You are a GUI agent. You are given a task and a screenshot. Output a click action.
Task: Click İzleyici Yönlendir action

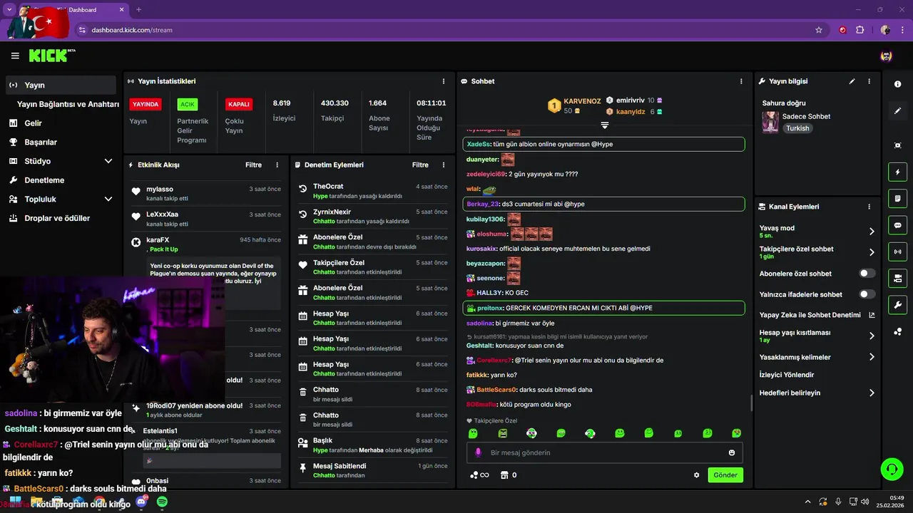(x=787, y=375)
